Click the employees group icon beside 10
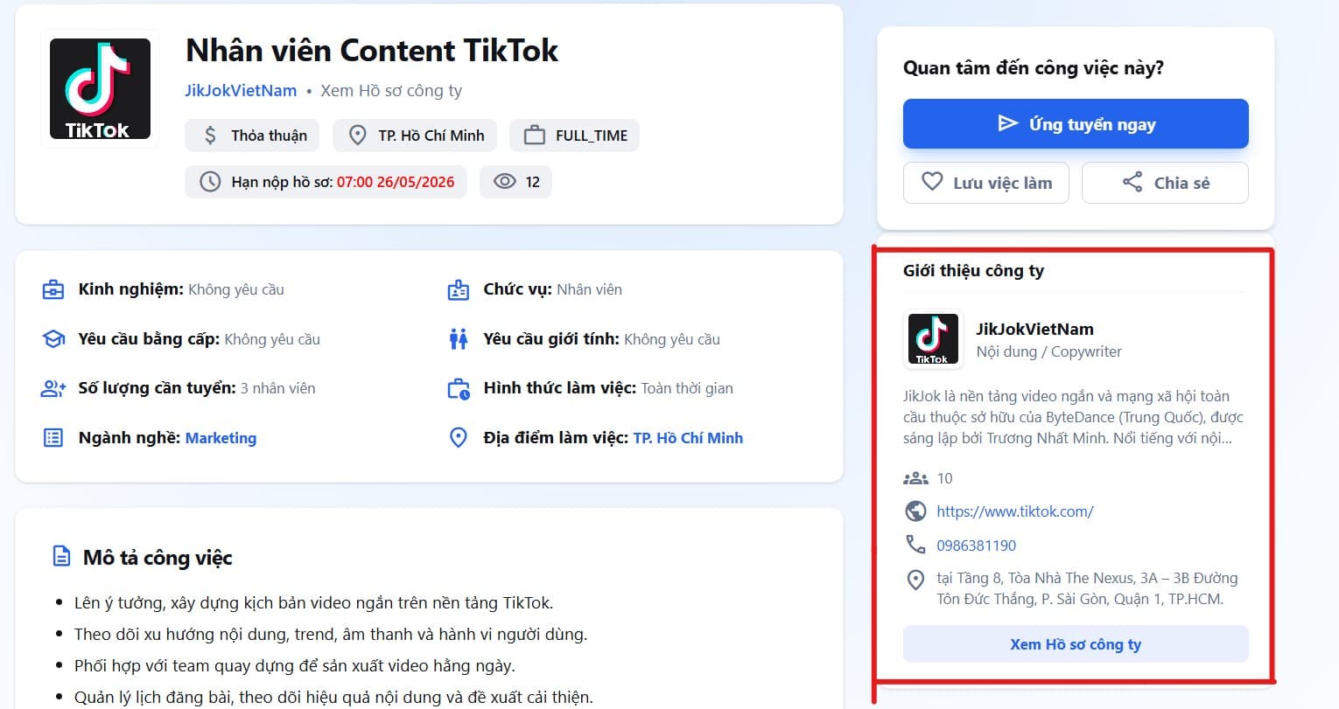This screenshot has width=1339, height=709. tap(915, 478)
